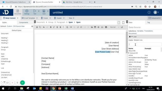Expand the Call Center ID field
This screenshot has height=91, width=162.
tap(129, 85)
